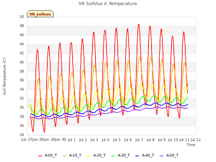Select the A-10_T legend label
Image resolution: width=216 pixels, height=162 pixels.
(75, 155)
